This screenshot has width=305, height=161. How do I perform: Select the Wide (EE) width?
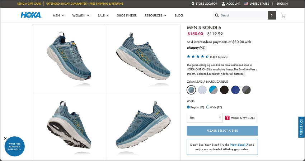point(207,107)
